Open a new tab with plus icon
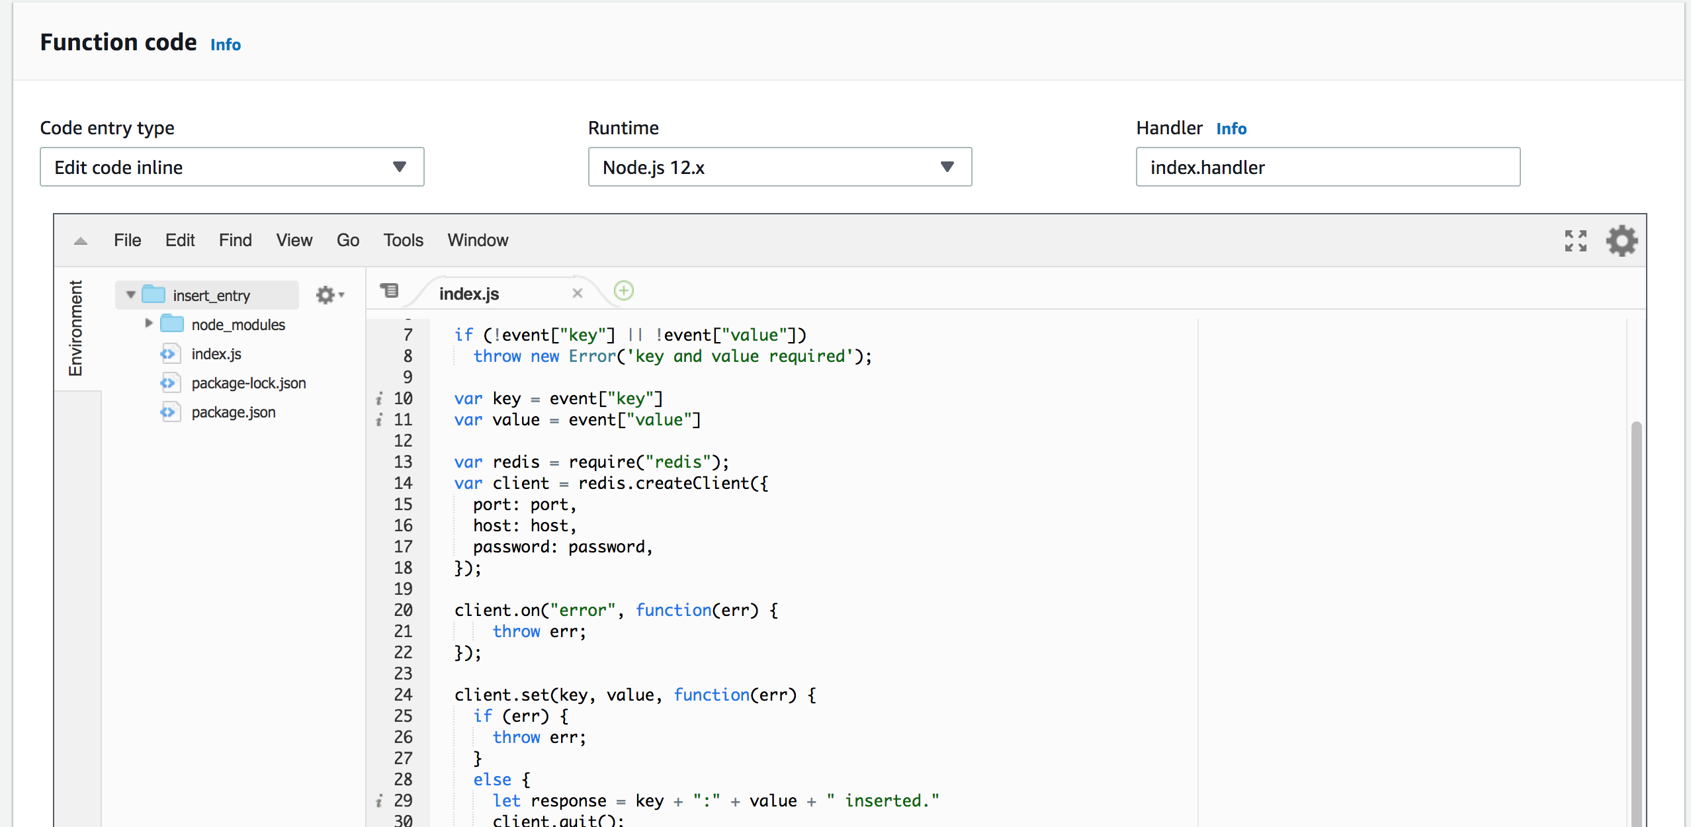The image size is (1691, 827). 623,291
